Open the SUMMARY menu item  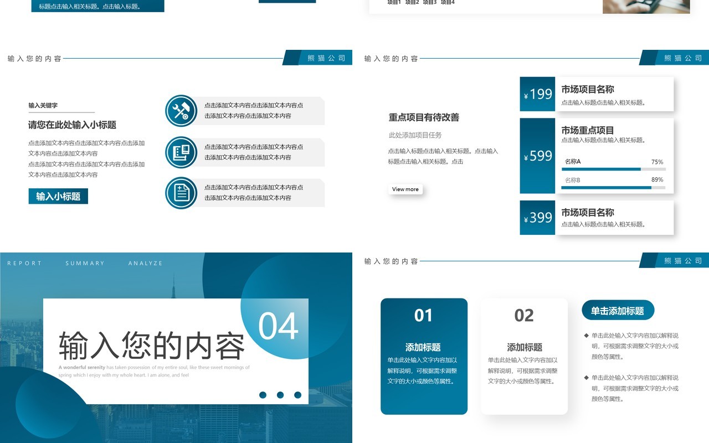click(85, 263)
